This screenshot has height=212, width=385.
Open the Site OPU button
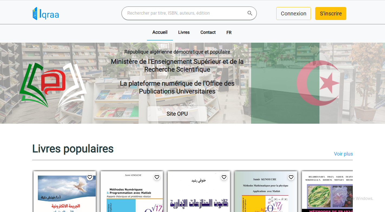click(x=177, y=114)
